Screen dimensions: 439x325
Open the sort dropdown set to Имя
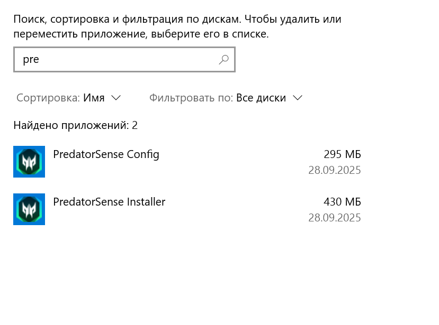click(x=69, y=98)
